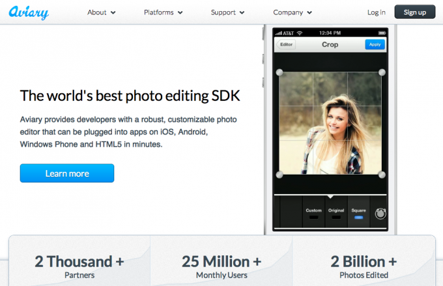Click the top-right crop handle
This screenshot has width=443, height=286.
(382, 72)
